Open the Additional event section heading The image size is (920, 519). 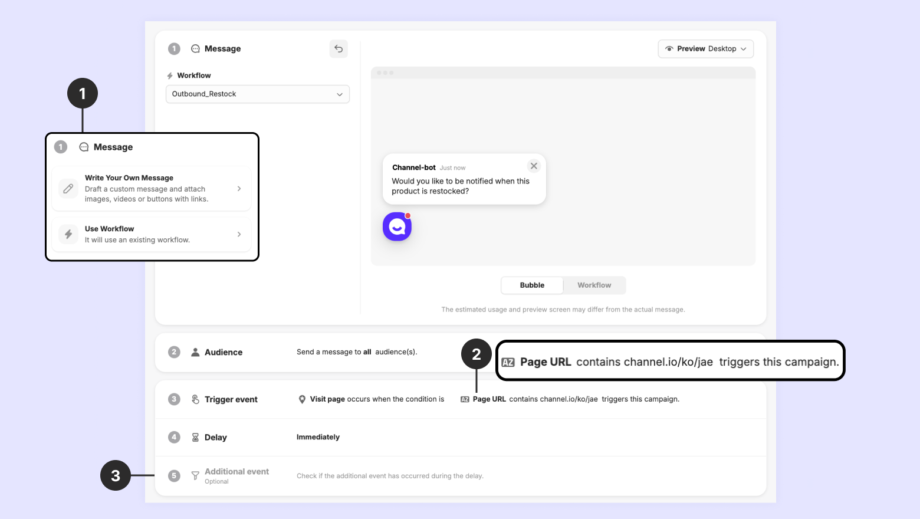(x=236, y=472)
